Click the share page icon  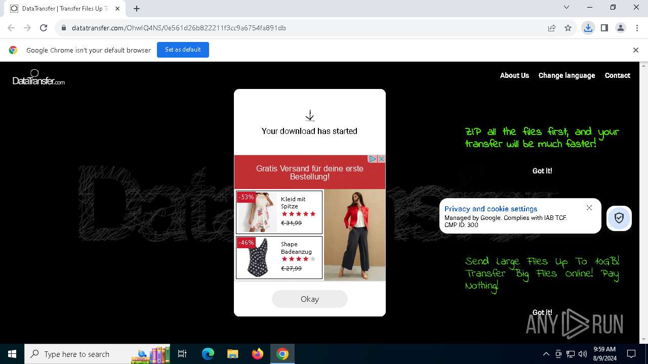[552, 28]
